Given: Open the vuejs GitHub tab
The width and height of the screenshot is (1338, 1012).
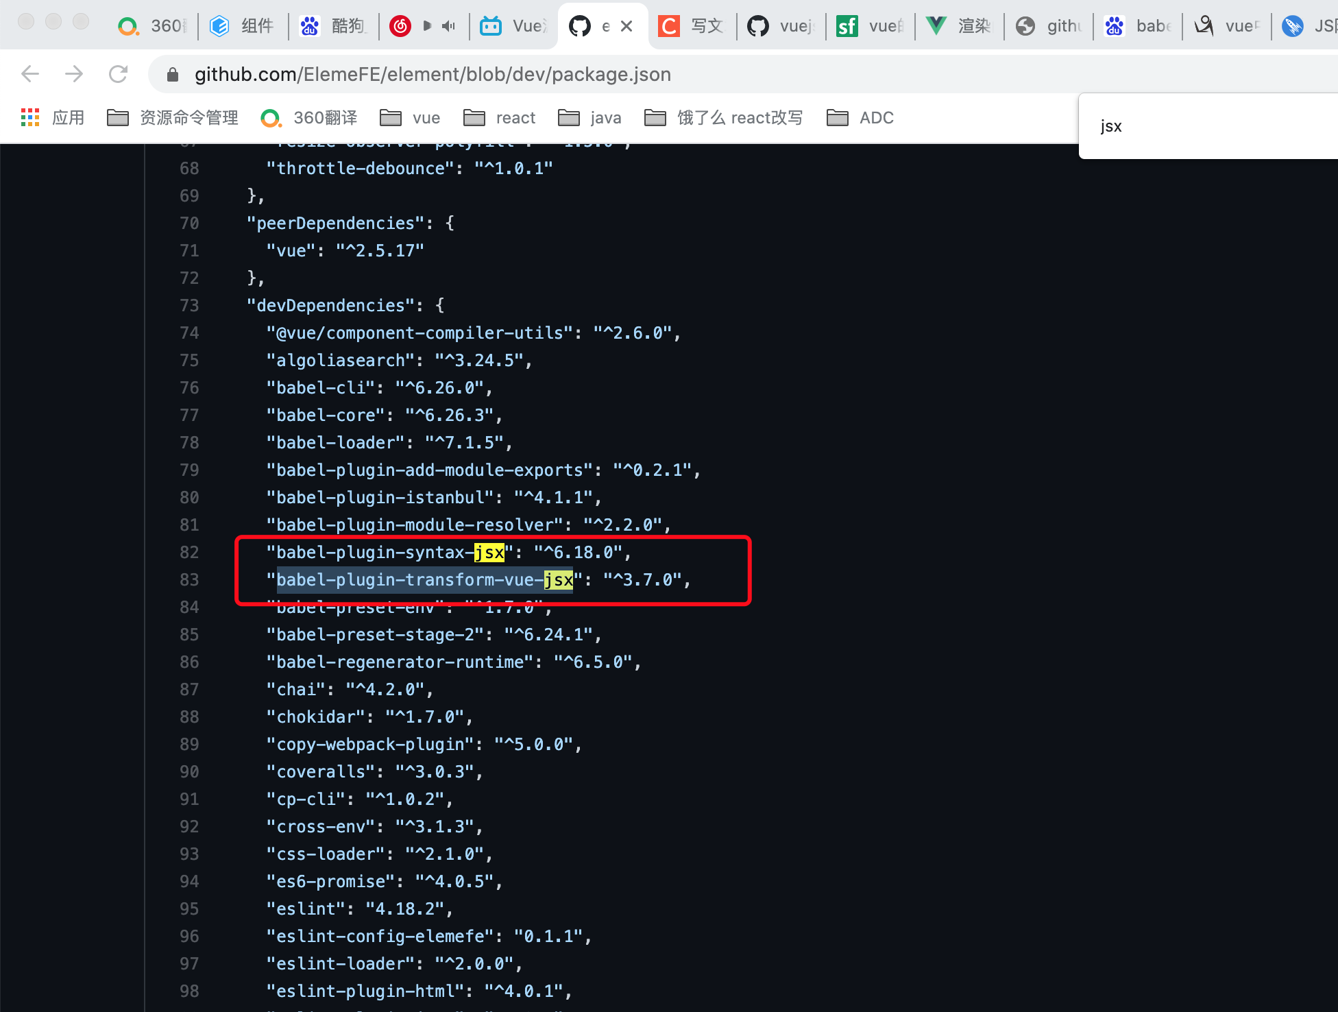Looking at the screenshot, I should point(780,26).
